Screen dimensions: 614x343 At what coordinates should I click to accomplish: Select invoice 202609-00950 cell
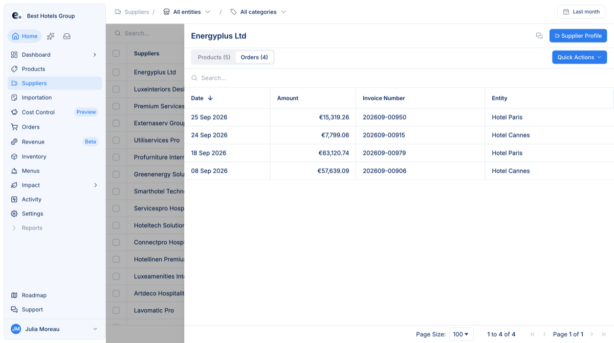pyautogui.click(x=420, y=117)
